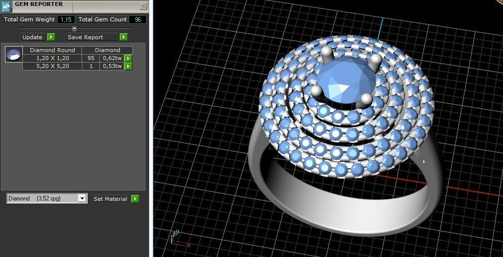This screenshot has width=503, height=257.
Task: Click the XYZ axis indicator in the viewport
Action: pos(179,239)
